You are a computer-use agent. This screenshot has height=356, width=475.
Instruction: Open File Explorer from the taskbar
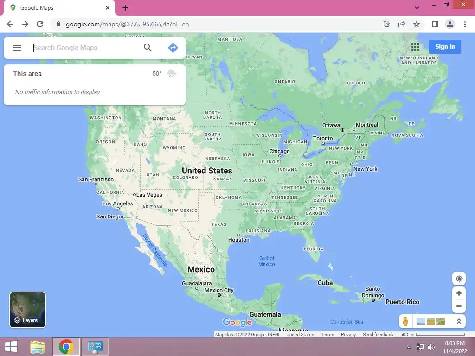[x=38, y=347]
